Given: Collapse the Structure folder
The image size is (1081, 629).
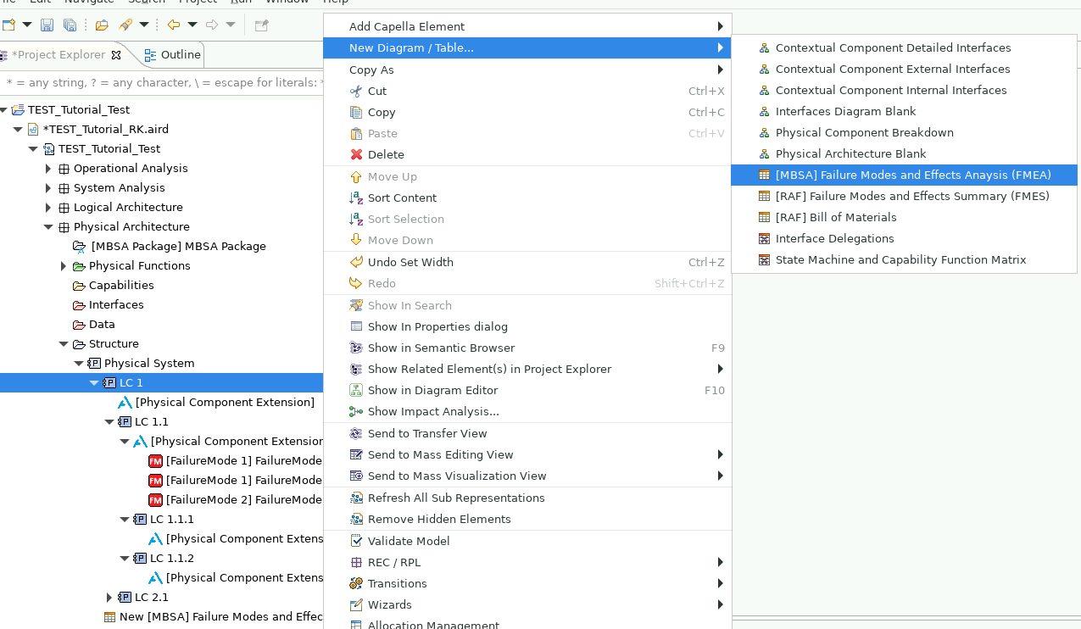Looking at the screenshot, I should 64,344.
